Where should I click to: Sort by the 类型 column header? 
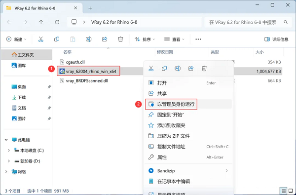(215, 52)
